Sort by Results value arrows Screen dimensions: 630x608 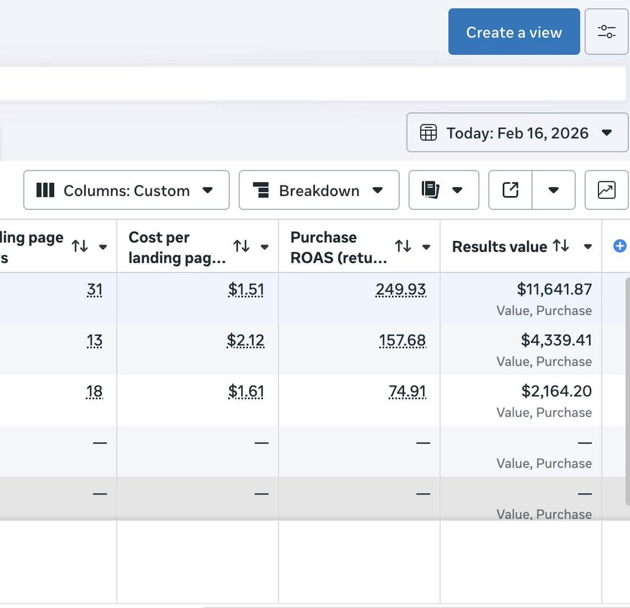click(x=561, y=246)
